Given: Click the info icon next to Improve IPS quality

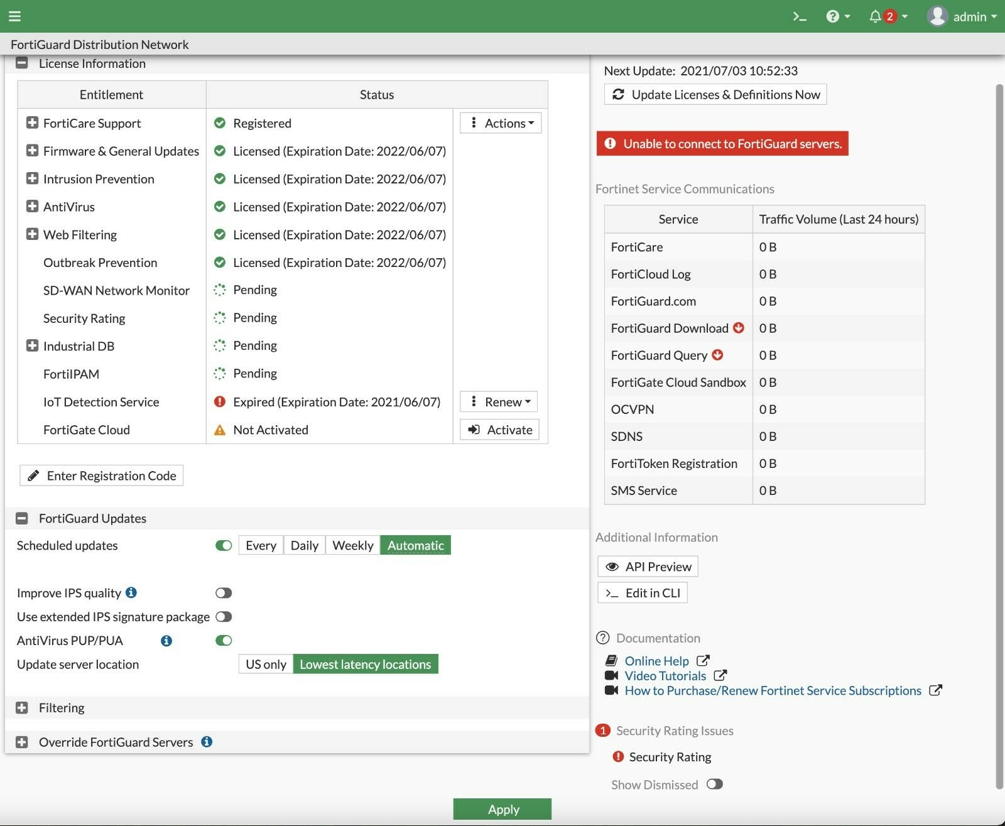Looking at the screenshot, I should [131, 592].
